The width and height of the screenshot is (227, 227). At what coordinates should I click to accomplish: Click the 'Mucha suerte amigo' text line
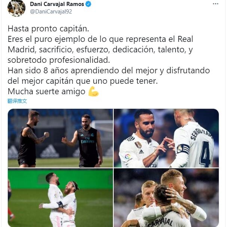click(x=46, y=92)
